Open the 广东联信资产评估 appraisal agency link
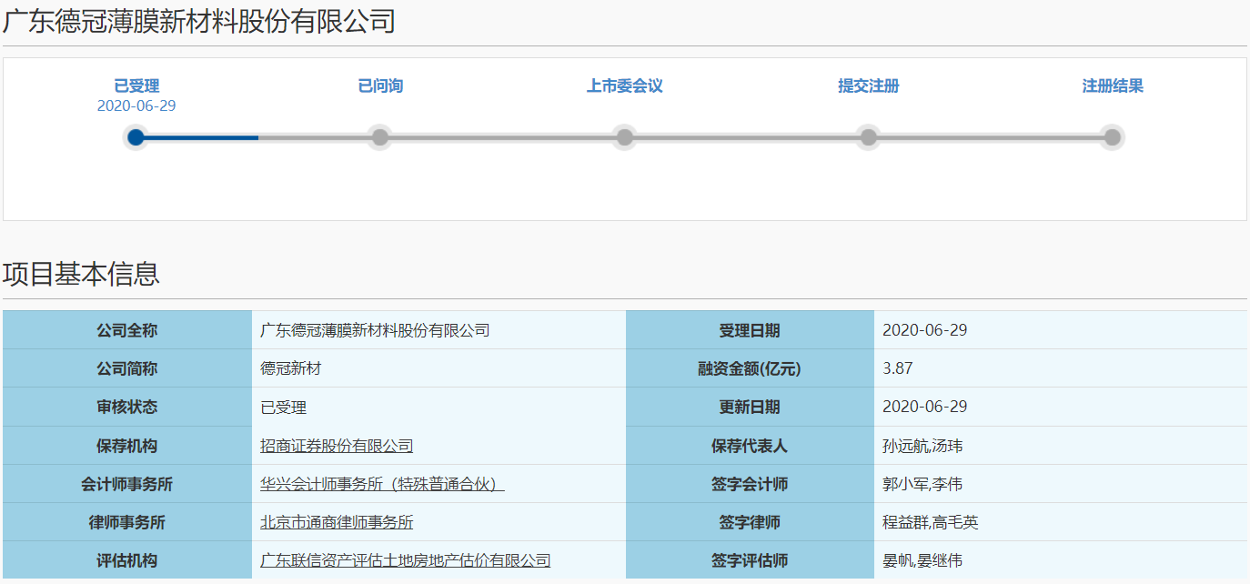Viewport: 1250px width, 584px height. [x=405, y=560]
